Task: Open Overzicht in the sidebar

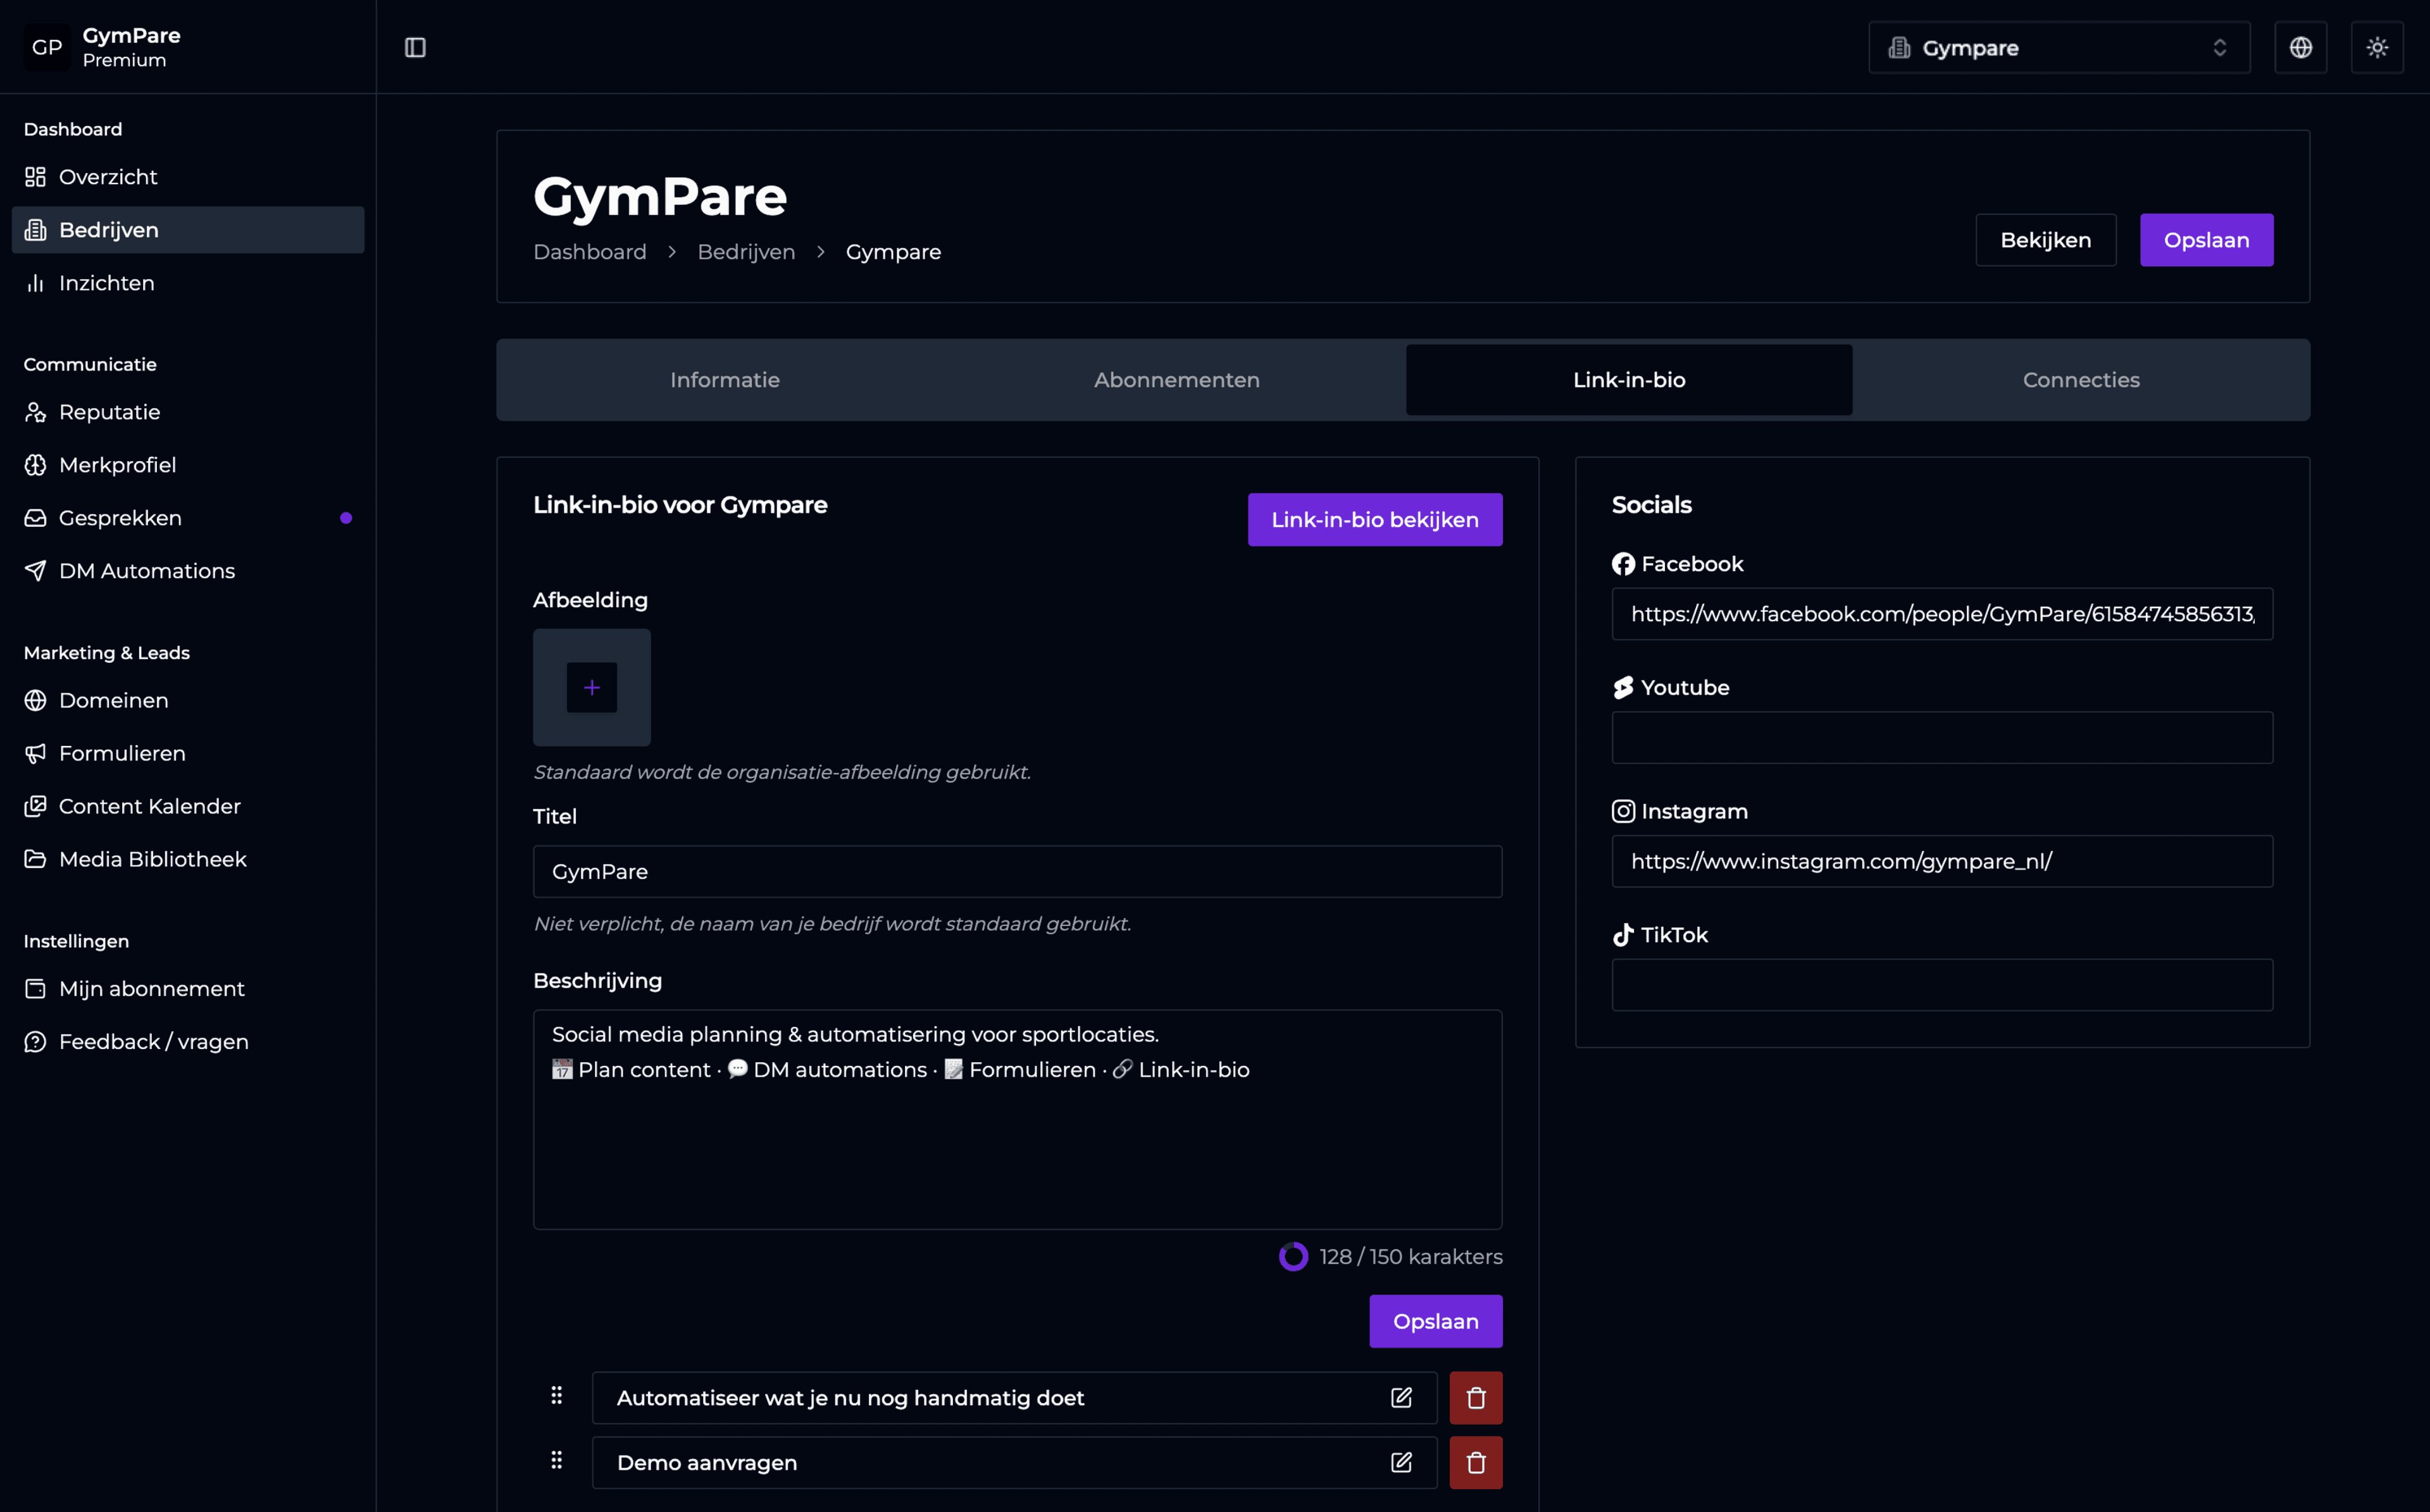Action: [x=188, y=177]
